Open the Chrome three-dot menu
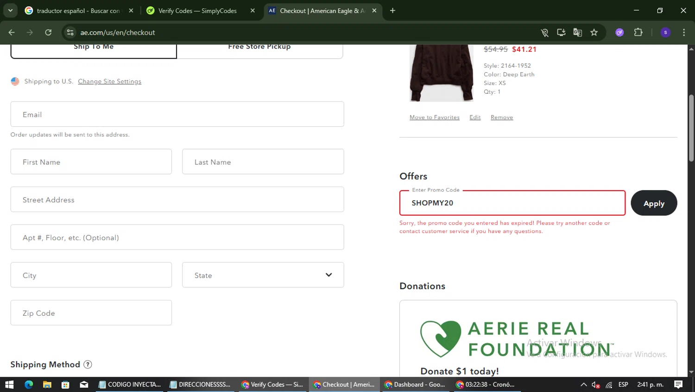Screen dimensions: 695x392 tap(684, 32)
